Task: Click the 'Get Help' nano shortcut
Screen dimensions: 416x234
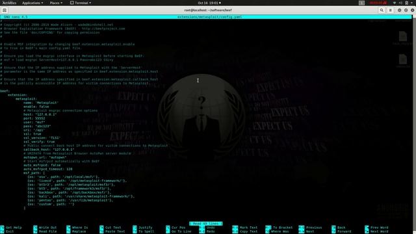Action: pyautogui.click(x=11, y=227)
